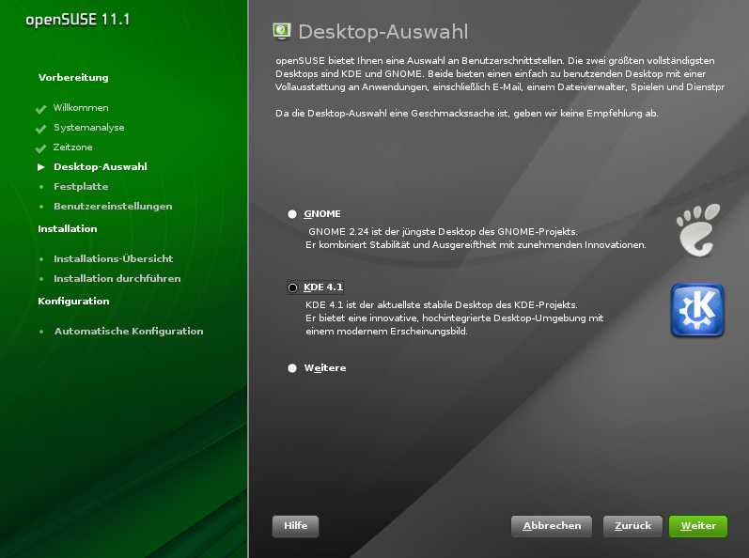The height and width of the screenshot is (558, 749).
Task: Go back with the Zurück button
Action: pos(632,526)
